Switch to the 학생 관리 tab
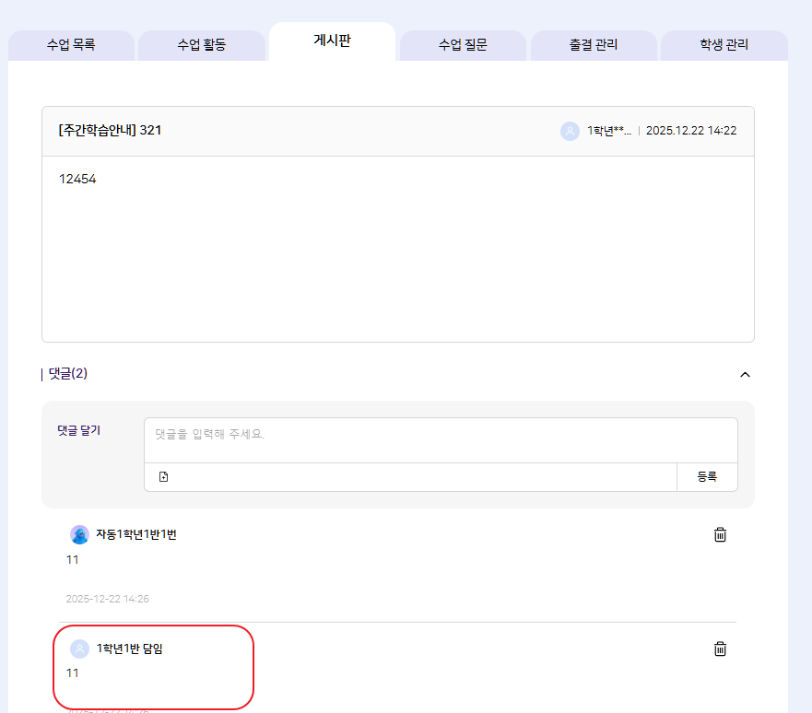 [724, 44]
